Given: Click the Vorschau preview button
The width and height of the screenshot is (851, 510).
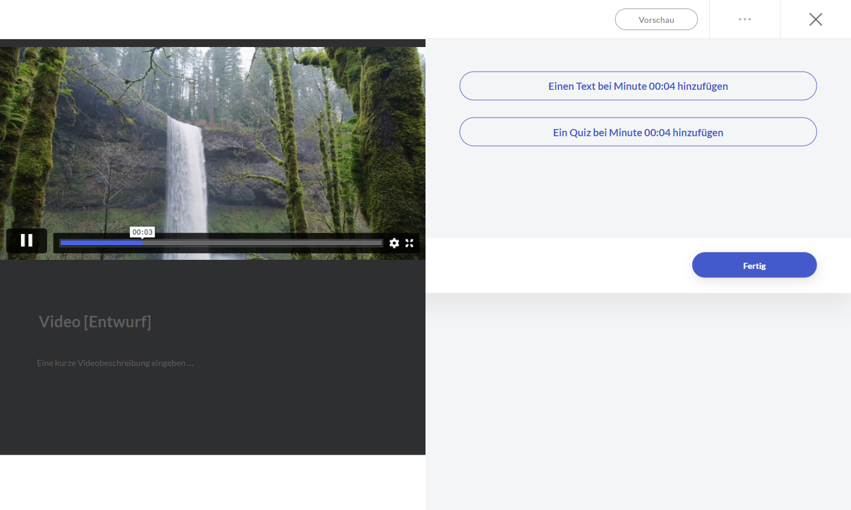Looking at the screenshot, I should pyautogui.click(x=656, y=19).
